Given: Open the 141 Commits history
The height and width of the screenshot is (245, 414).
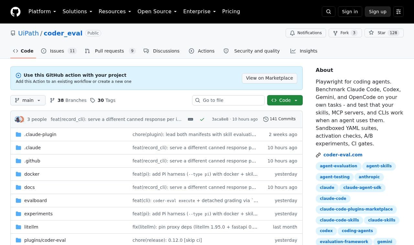Looking at the screenshot, I should coord(279,119).
